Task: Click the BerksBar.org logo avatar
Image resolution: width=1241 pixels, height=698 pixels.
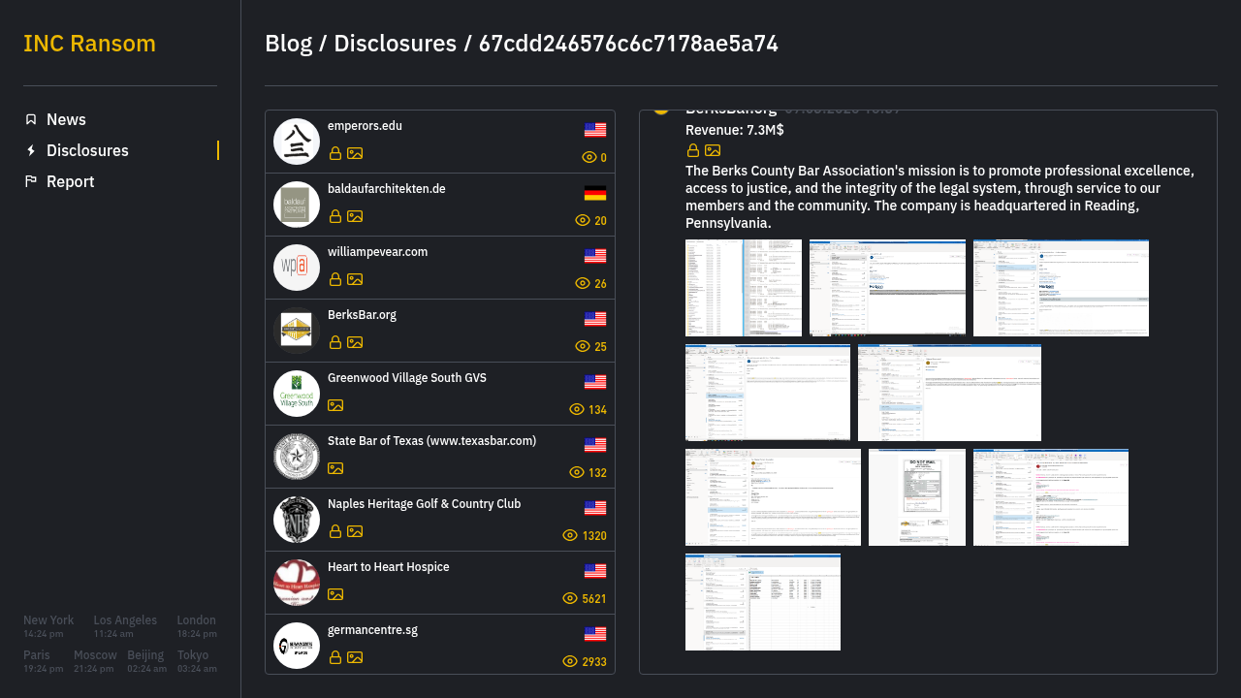Action: click(297, 331)
